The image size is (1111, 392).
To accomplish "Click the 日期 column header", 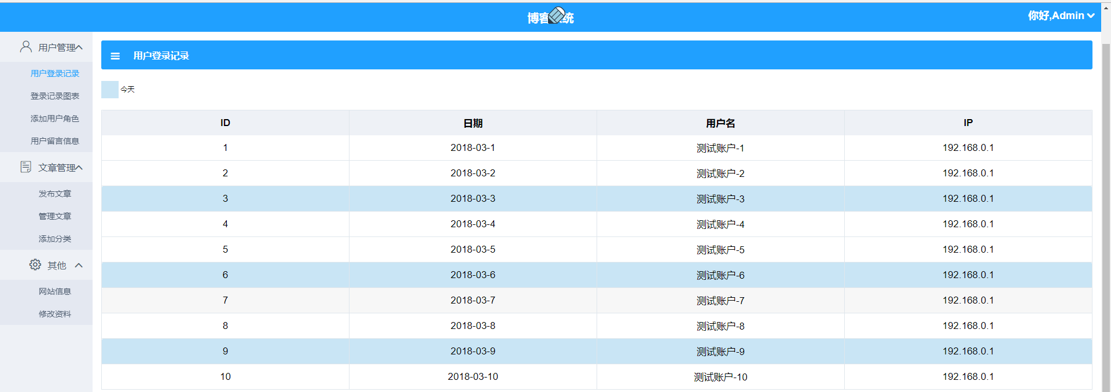I will [473, 123].
